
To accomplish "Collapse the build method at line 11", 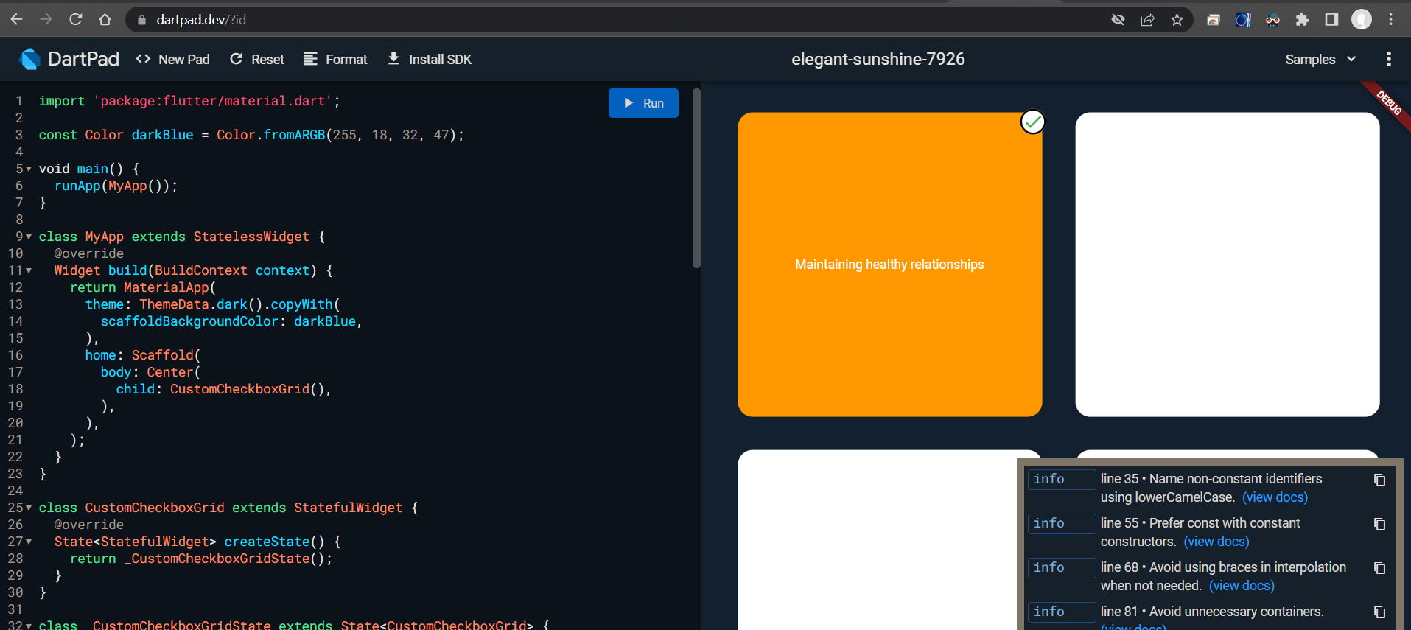I will coord(29,270).
